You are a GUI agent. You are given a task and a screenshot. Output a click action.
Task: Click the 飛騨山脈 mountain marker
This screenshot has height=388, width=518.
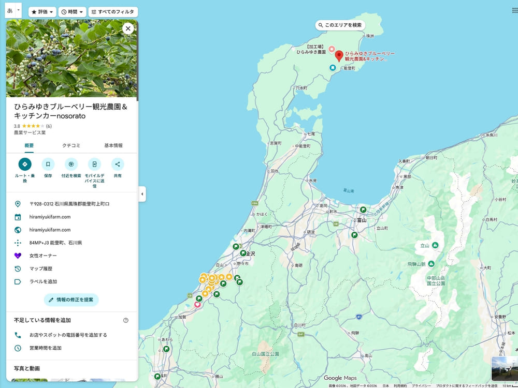pyautogui.click(x=431, y=264)
